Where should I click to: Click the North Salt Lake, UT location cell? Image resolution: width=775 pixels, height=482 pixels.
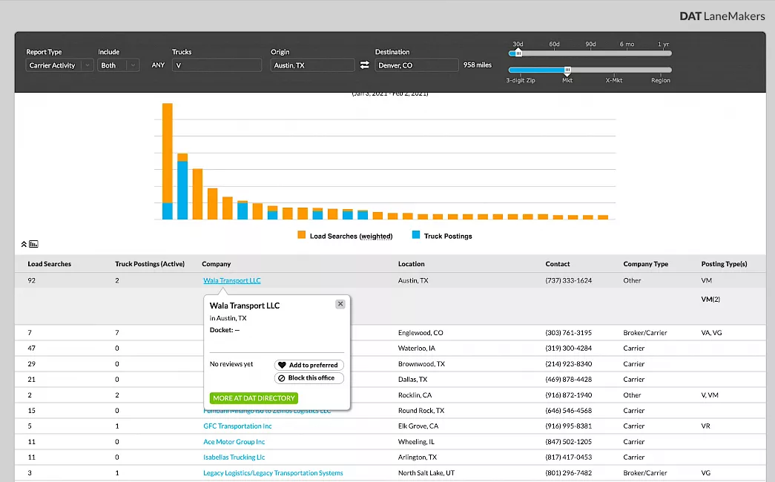426,473
